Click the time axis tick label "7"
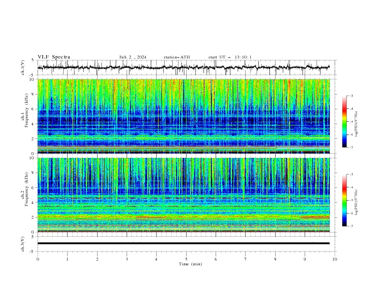 tap(246, 259)
